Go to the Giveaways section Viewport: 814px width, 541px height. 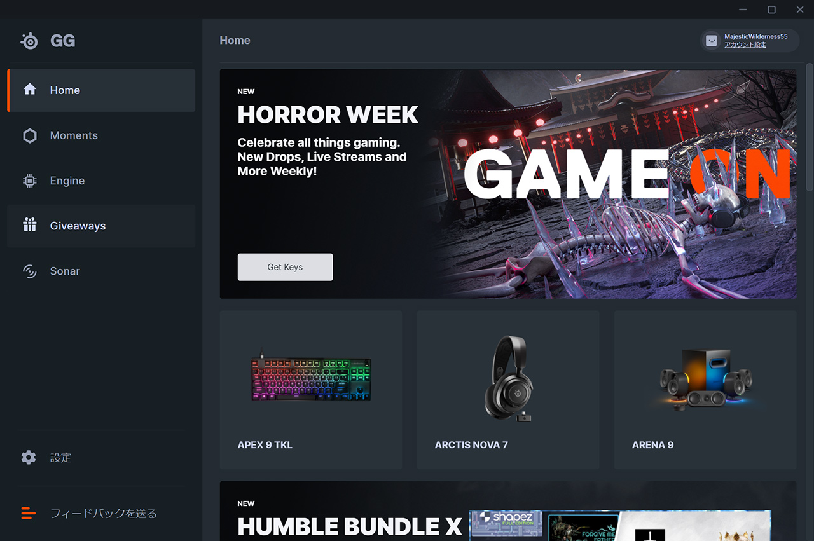click(x=101, y=226)
